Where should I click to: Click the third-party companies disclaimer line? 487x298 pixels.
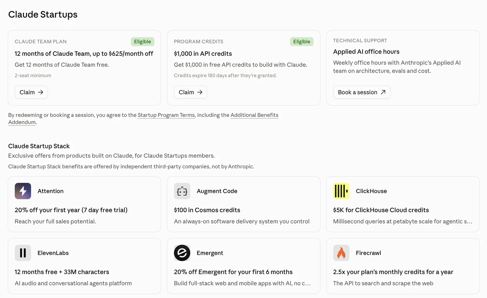[131, 167]
